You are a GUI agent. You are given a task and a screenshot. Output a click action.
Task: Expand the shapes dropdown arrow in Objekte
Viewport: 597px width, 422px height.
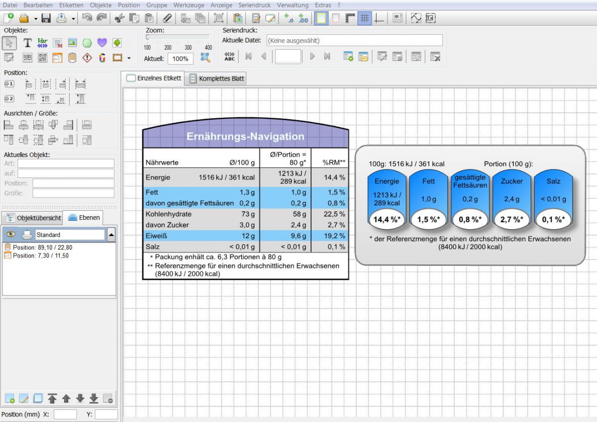pos(129,58)
